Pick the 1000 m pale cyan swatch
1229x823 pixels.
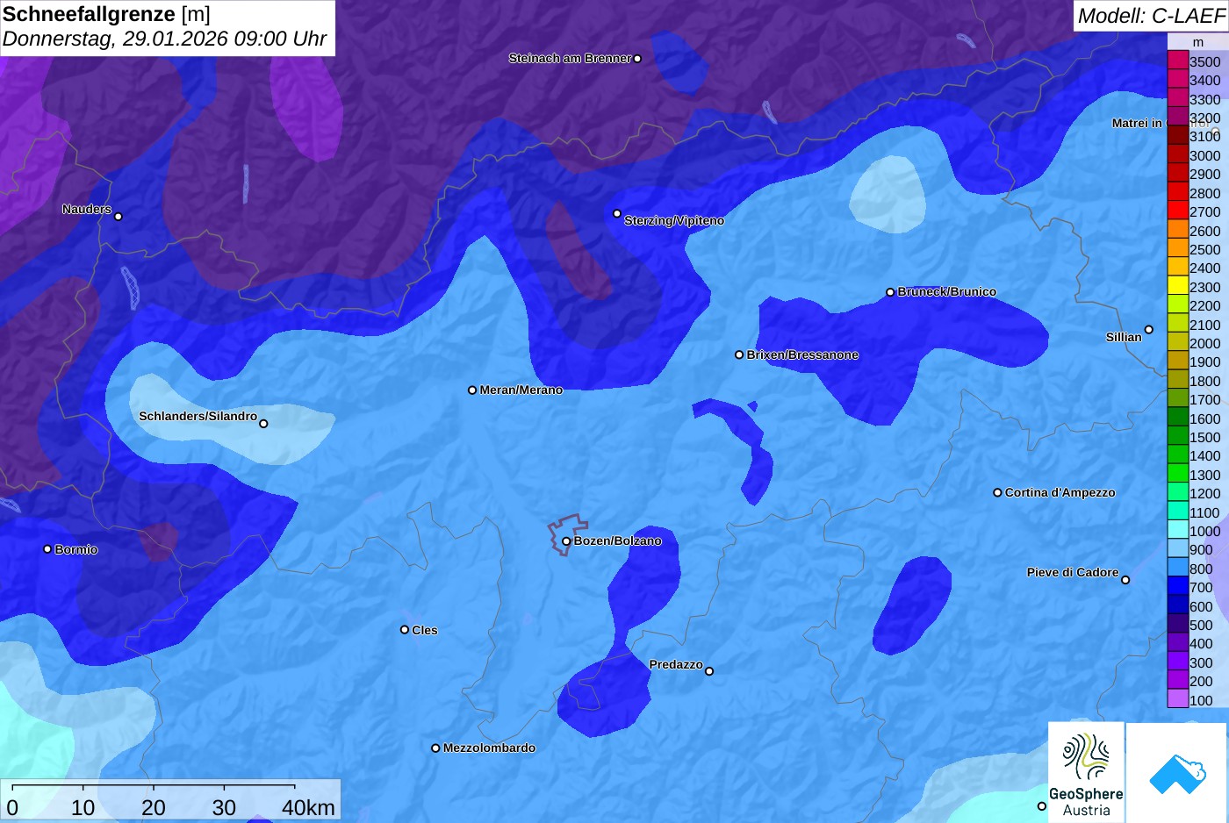point(1178,530)
